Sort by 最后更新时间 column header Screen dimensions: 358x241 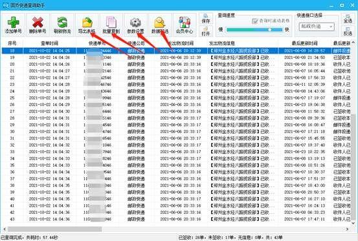[304, 43]
